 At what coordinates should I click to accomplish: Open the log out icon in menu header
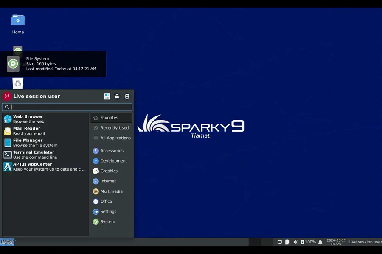click(x=127, y=96)
